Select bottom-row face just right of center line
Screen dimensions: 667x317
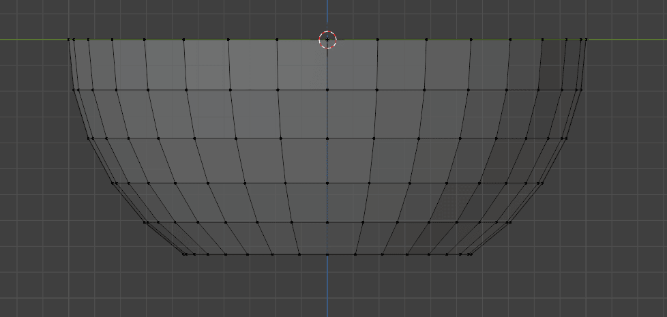[x=342, y=239]
